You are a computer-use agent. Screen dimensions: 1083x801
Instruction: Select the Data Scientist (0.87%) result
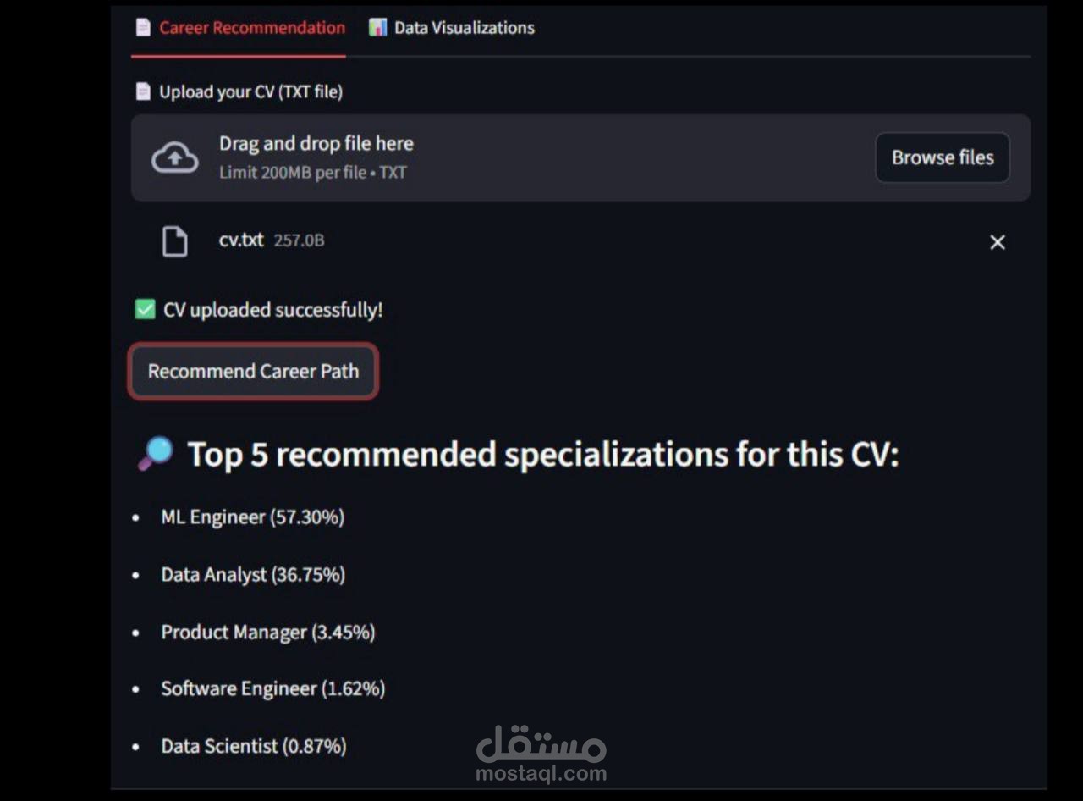pyautogui.click(x=253, y=746)
